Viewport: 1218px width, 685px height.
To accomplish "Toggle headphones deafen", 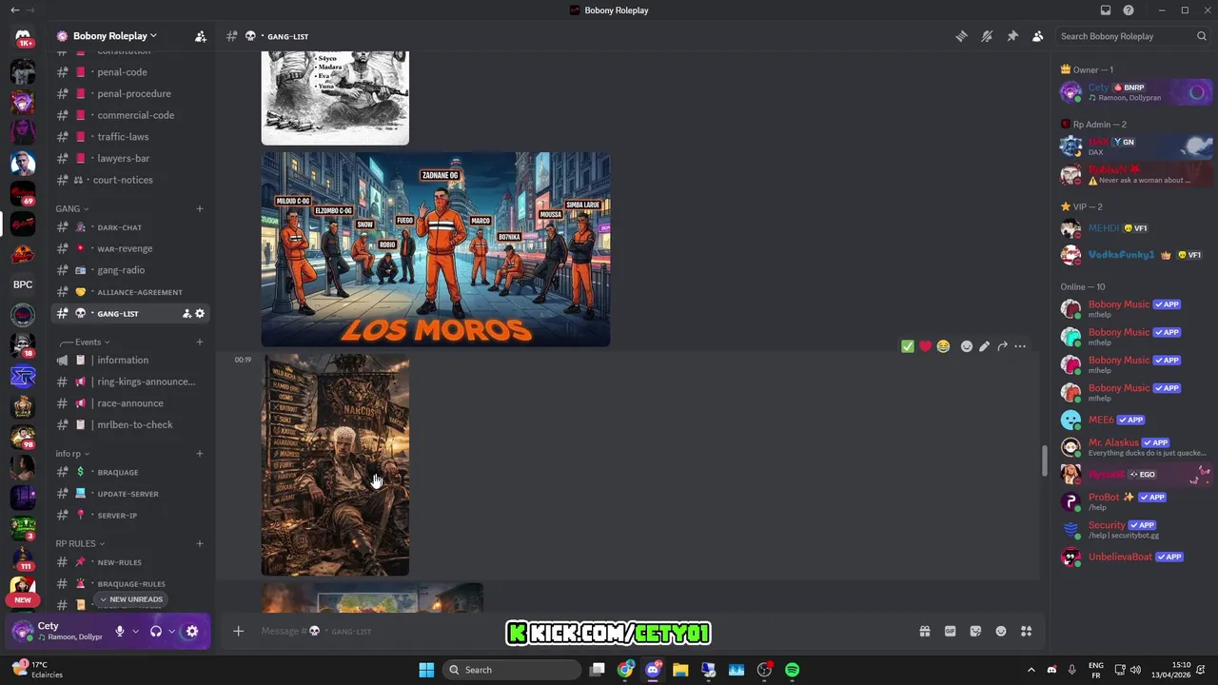I will (x=156, y=631).
